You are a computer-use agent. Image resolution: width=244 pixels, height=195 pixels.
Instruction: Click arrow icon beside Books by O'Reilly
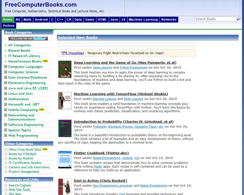coord(6,154)
